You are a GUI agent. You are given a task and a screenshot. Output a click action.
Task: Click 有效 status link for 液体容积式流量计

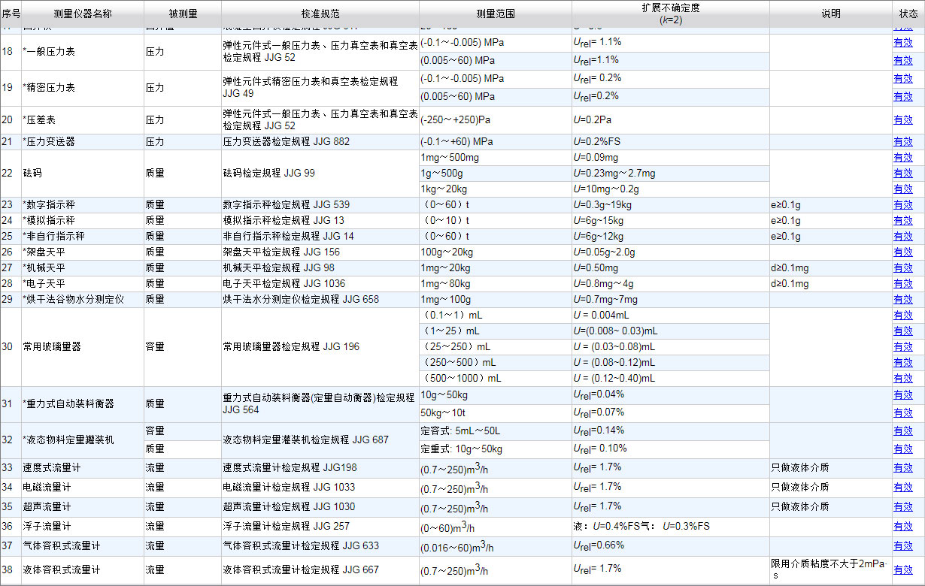903,570
